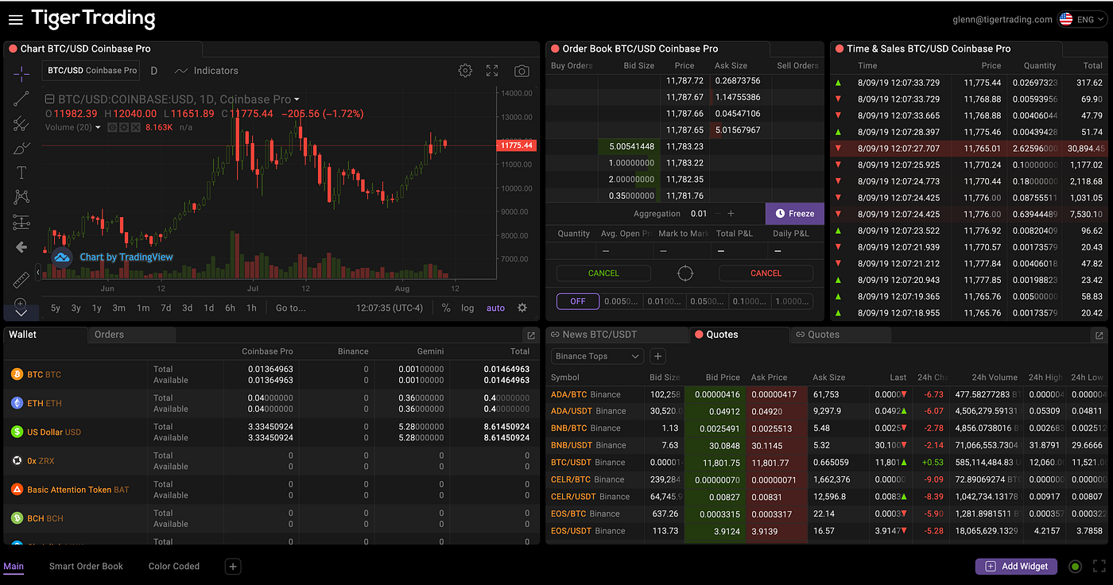
Task: Select the pitchfork drawing tool
Action: pyautogui.click(x=21, y=123)
